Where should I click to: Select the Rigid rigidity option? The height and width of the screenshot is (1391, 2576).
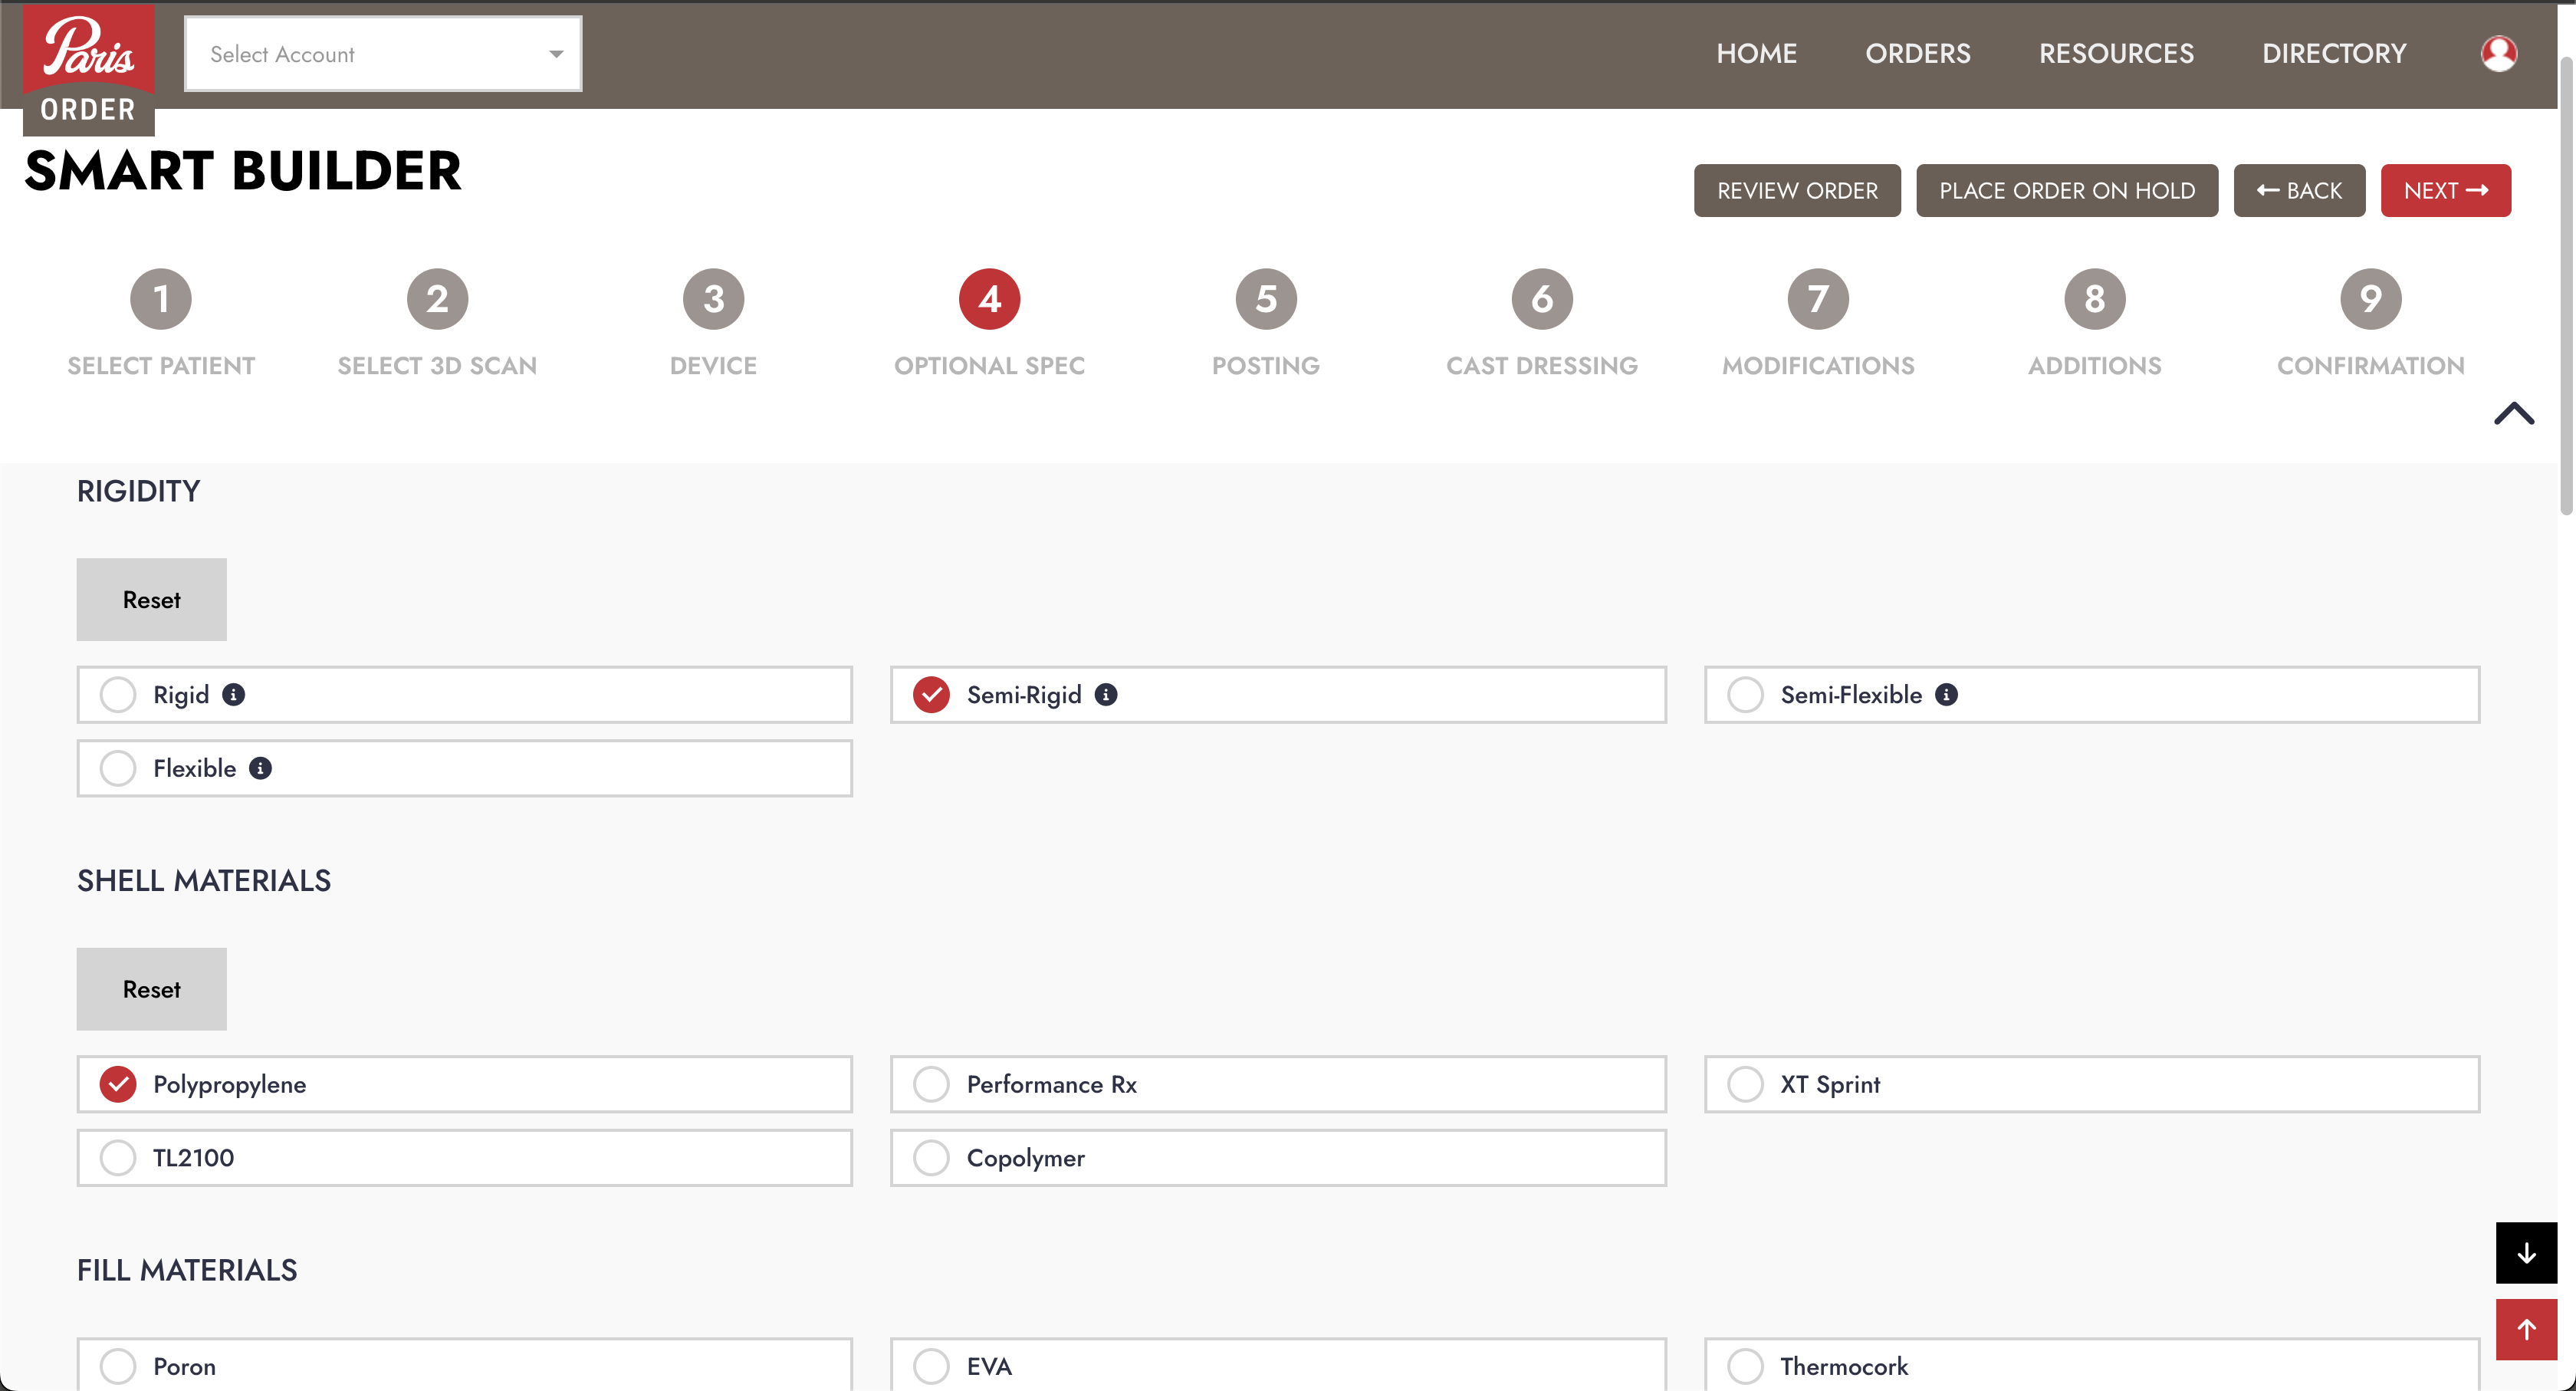pos(465,695)
